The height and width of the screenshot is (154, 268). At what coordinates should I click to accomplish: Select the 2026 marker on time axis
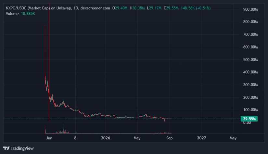[x=106, y=138]
